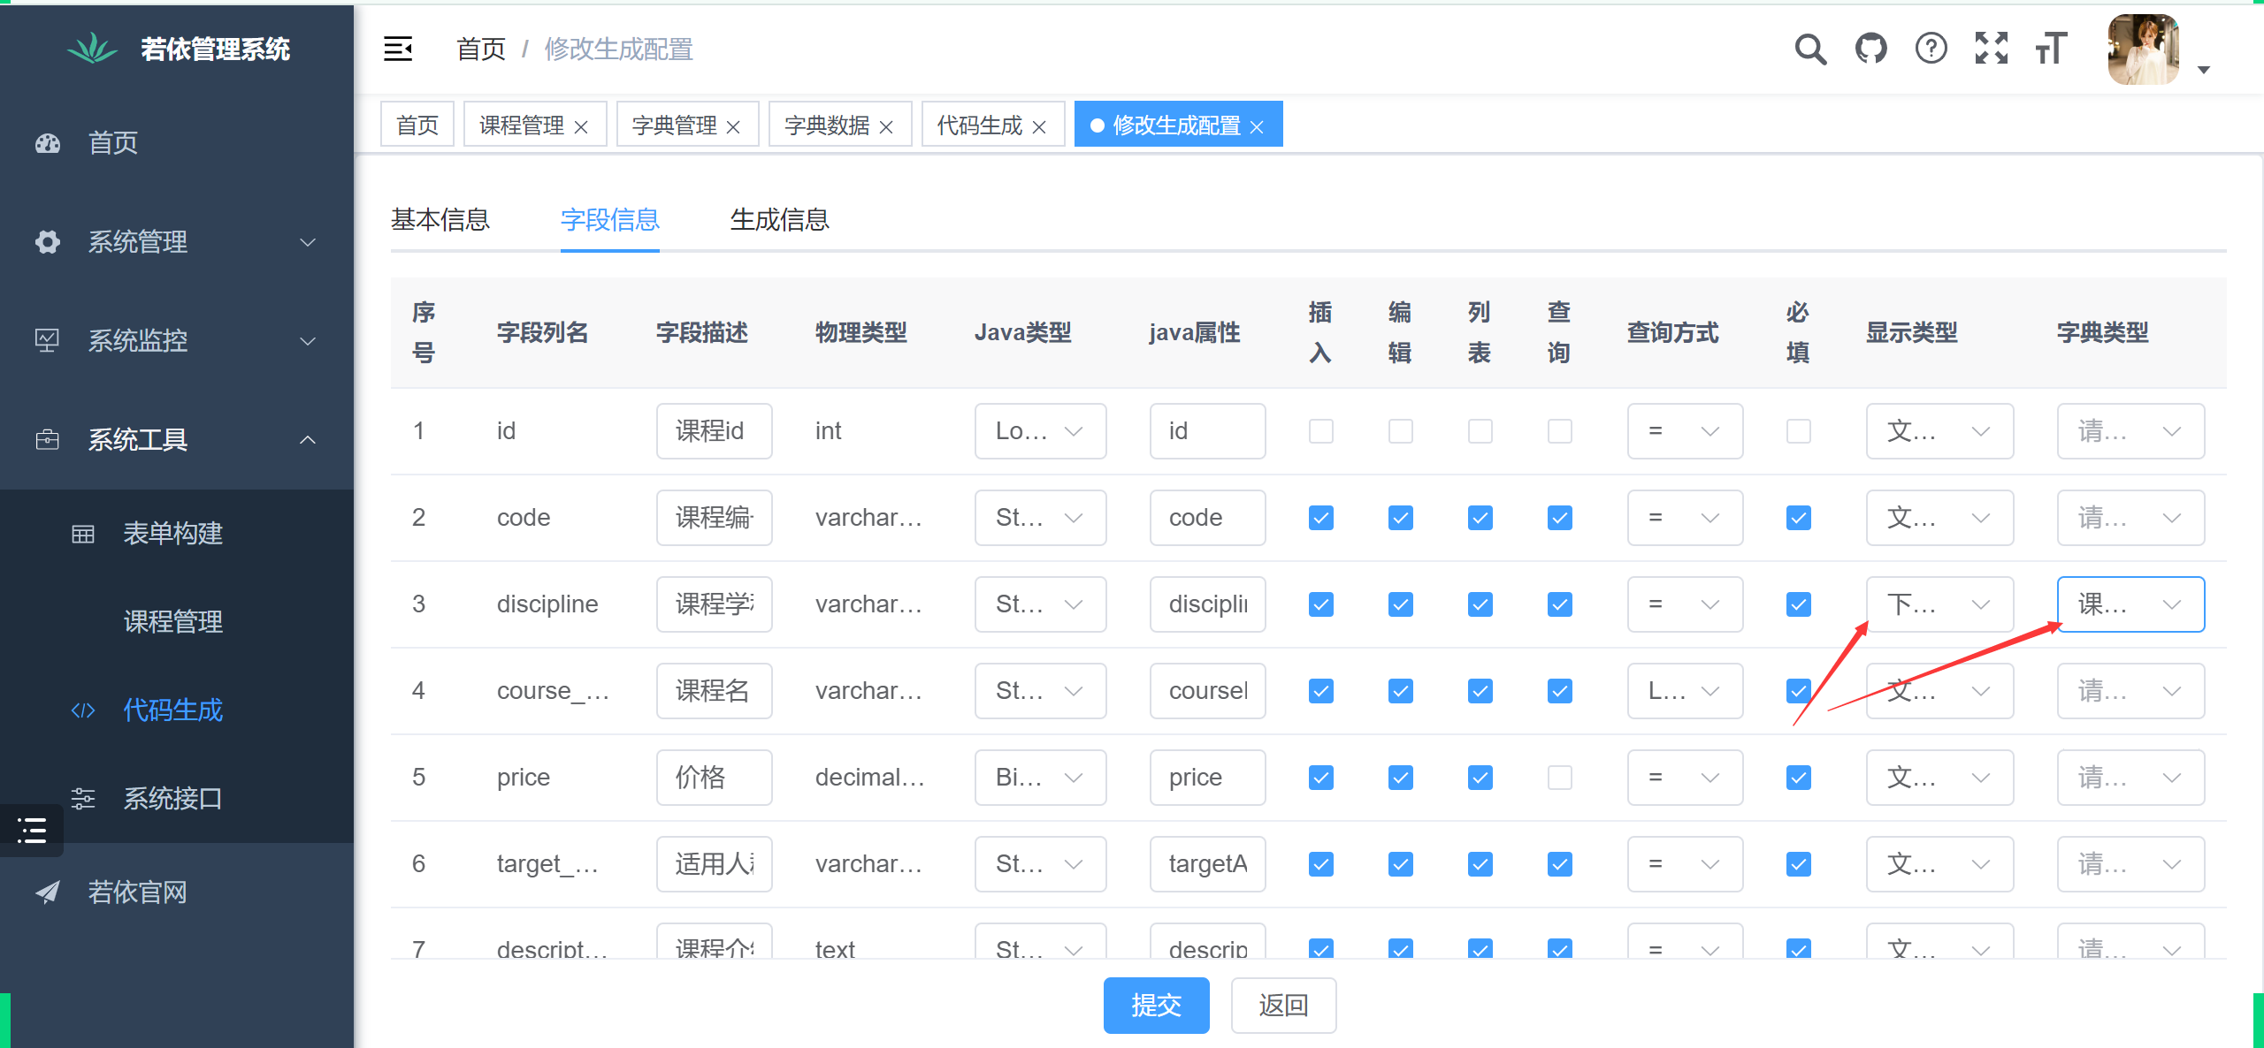2264x1048 pixels.
Task: Click the 首页 breadcrumb link
Action: pos(480,49)
